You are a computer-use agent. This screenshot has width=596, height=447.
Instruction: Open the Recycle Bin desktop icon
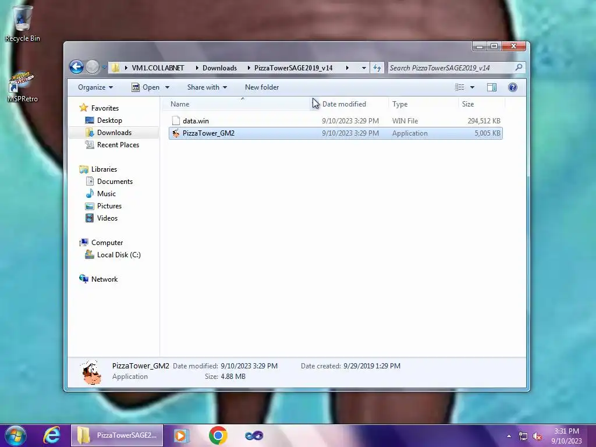[x=22, y=23]
